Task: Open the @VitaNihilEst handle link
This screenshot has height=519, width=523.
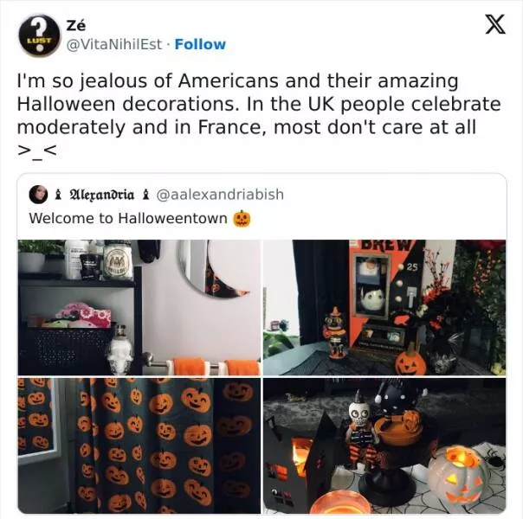Action: (x=114, y=44)
